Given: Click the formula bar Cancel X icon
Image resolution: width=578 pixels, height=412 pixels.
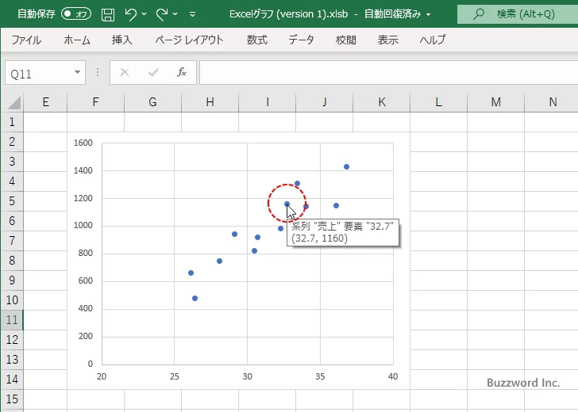Looking at the screenshot, I should (x=125, y=72).
